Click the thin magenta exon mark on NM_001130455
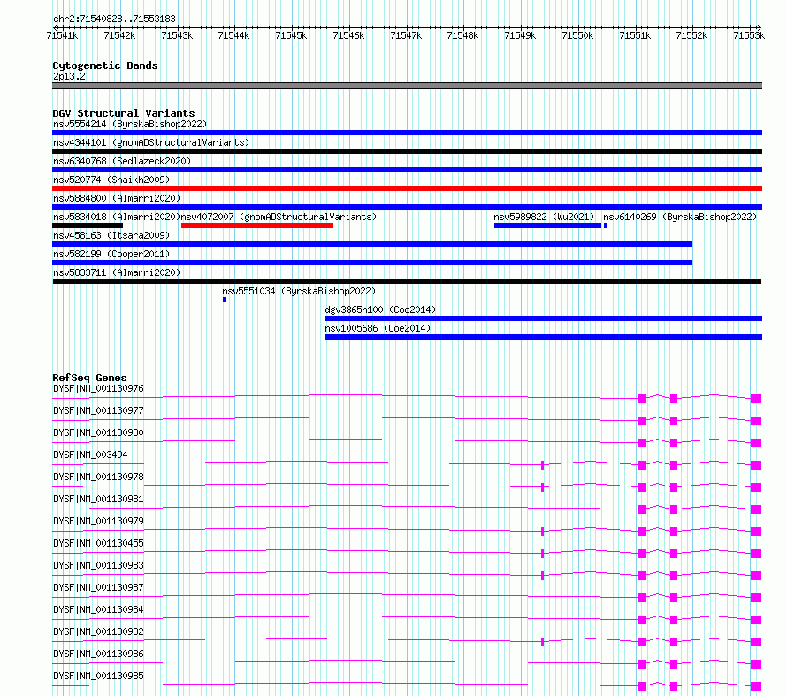The width and height of the screenshot is (787, 696). 543,554
